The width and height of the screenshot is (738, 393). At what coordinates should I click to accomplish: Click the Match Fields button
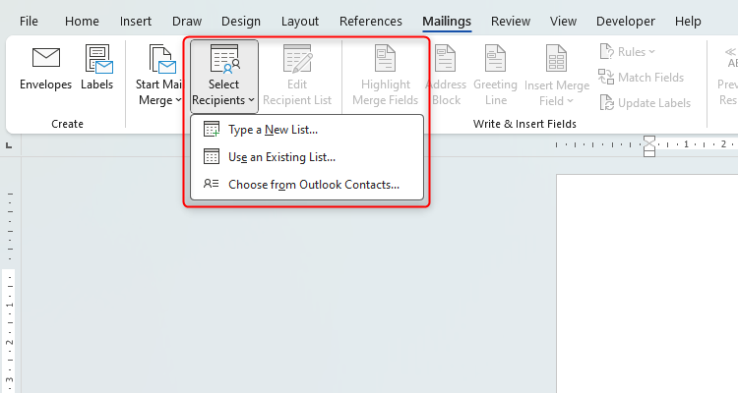[641, 77]
